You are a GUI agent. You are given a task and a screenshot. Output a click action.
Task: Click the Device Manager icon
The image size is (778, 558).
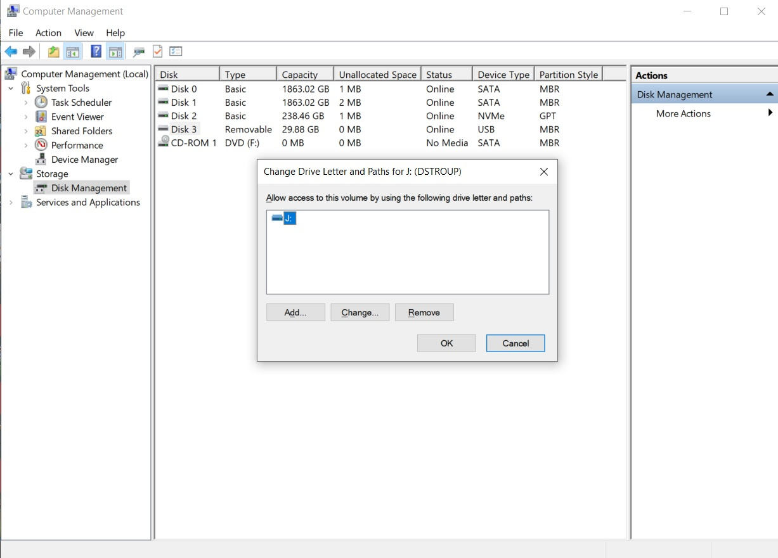coord(41,160)
